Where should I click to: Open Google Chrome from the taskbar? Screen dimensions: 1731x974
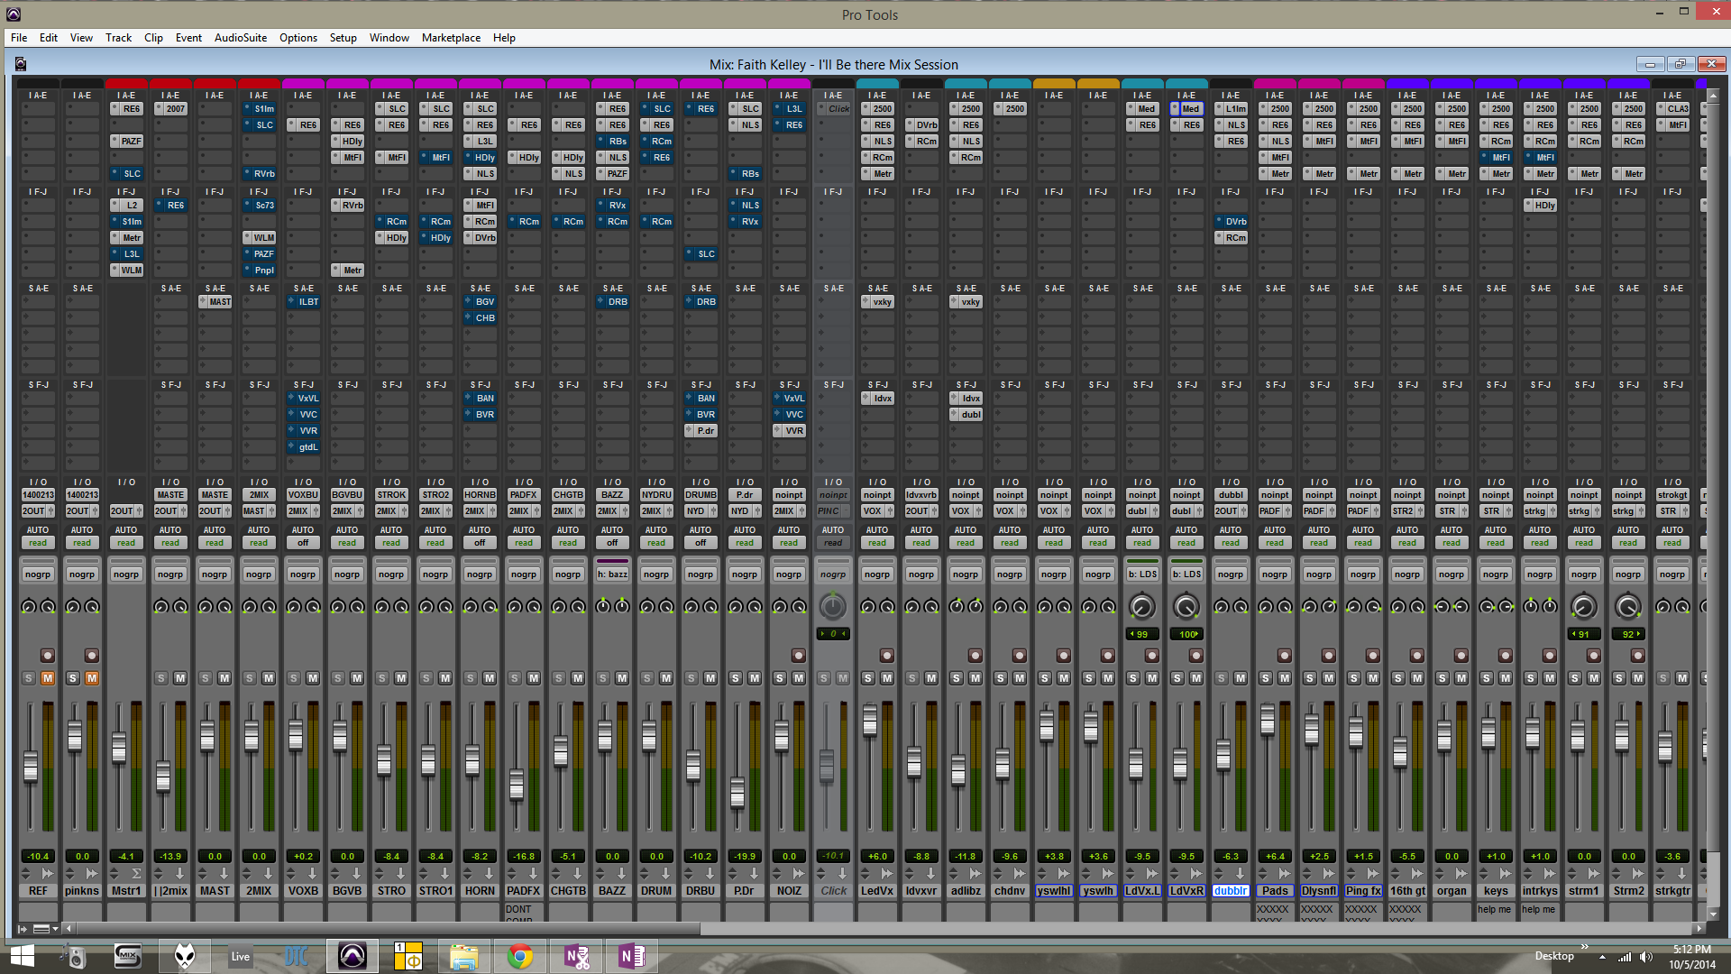(520, 956)
